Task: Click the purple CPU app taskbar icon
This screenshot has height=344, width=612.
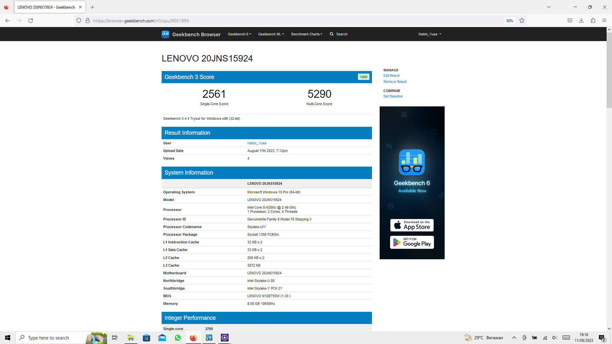Action: click(x=225, y=338)
